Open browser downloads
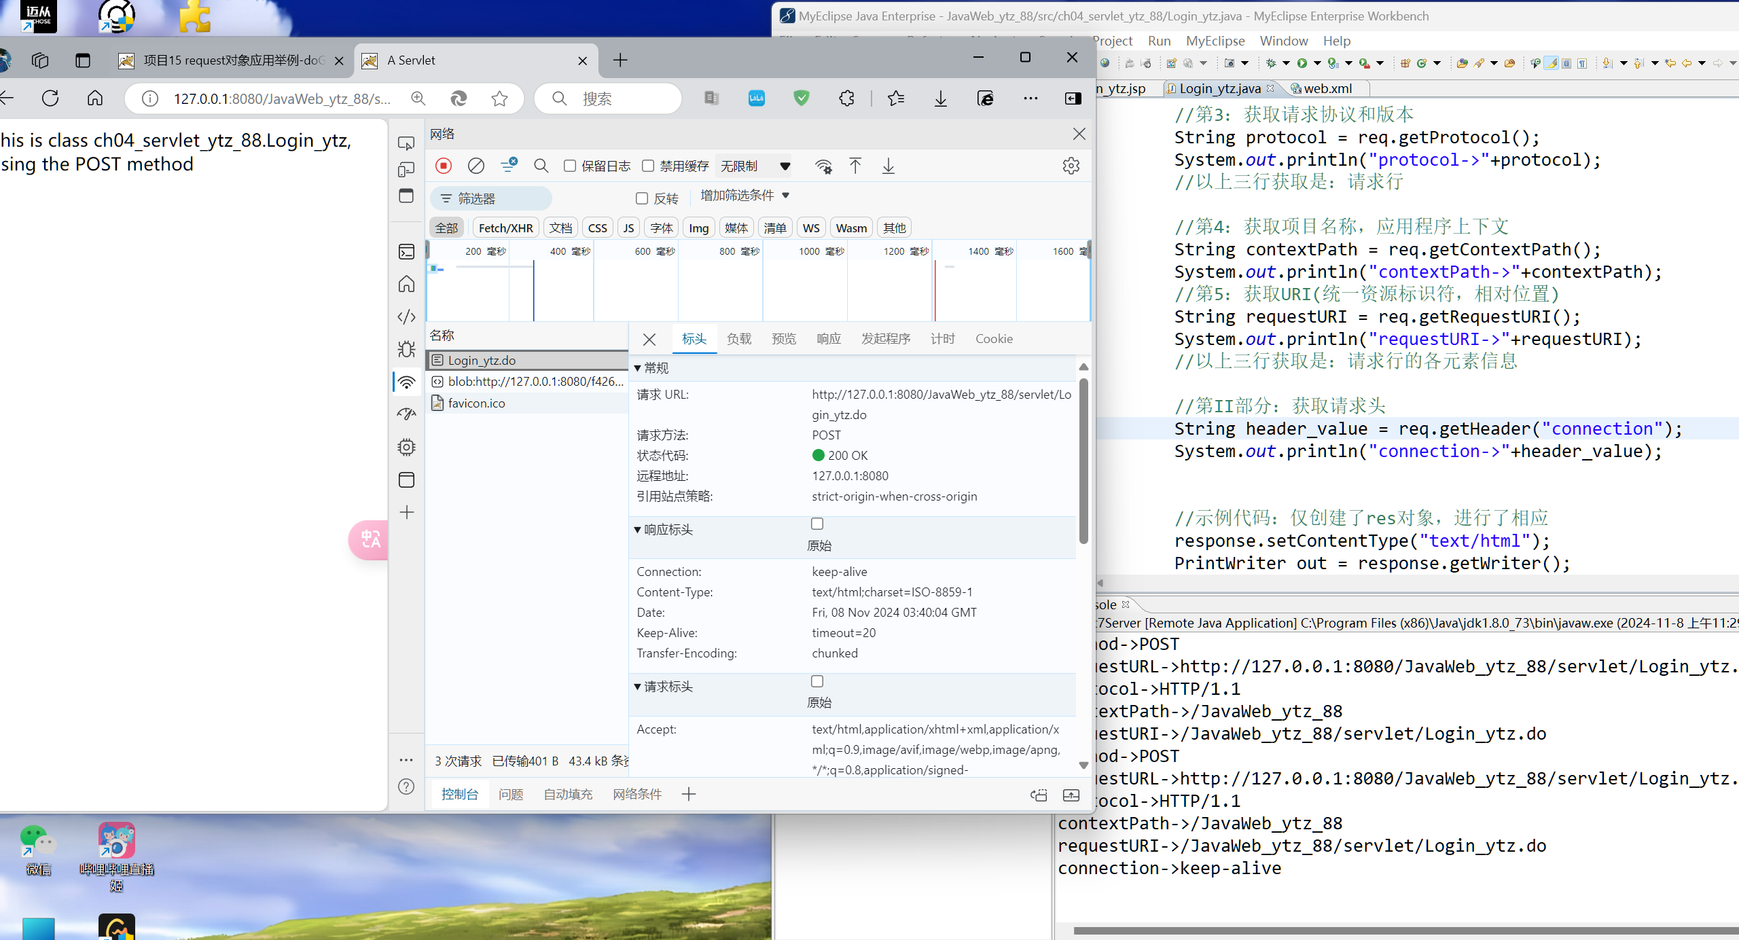 941,98
